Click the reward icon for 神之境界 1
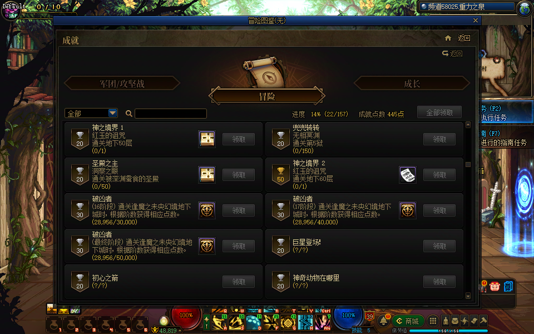 coord(207,139)
